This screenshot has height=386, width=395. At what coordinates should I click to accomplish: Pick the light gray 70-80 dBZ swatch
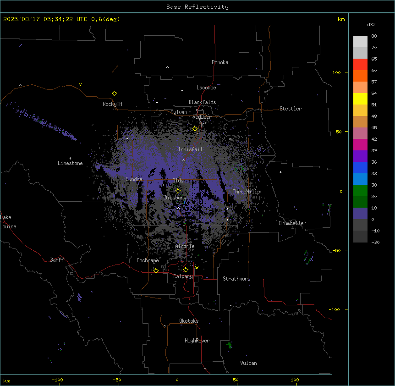tap(360, 42)
